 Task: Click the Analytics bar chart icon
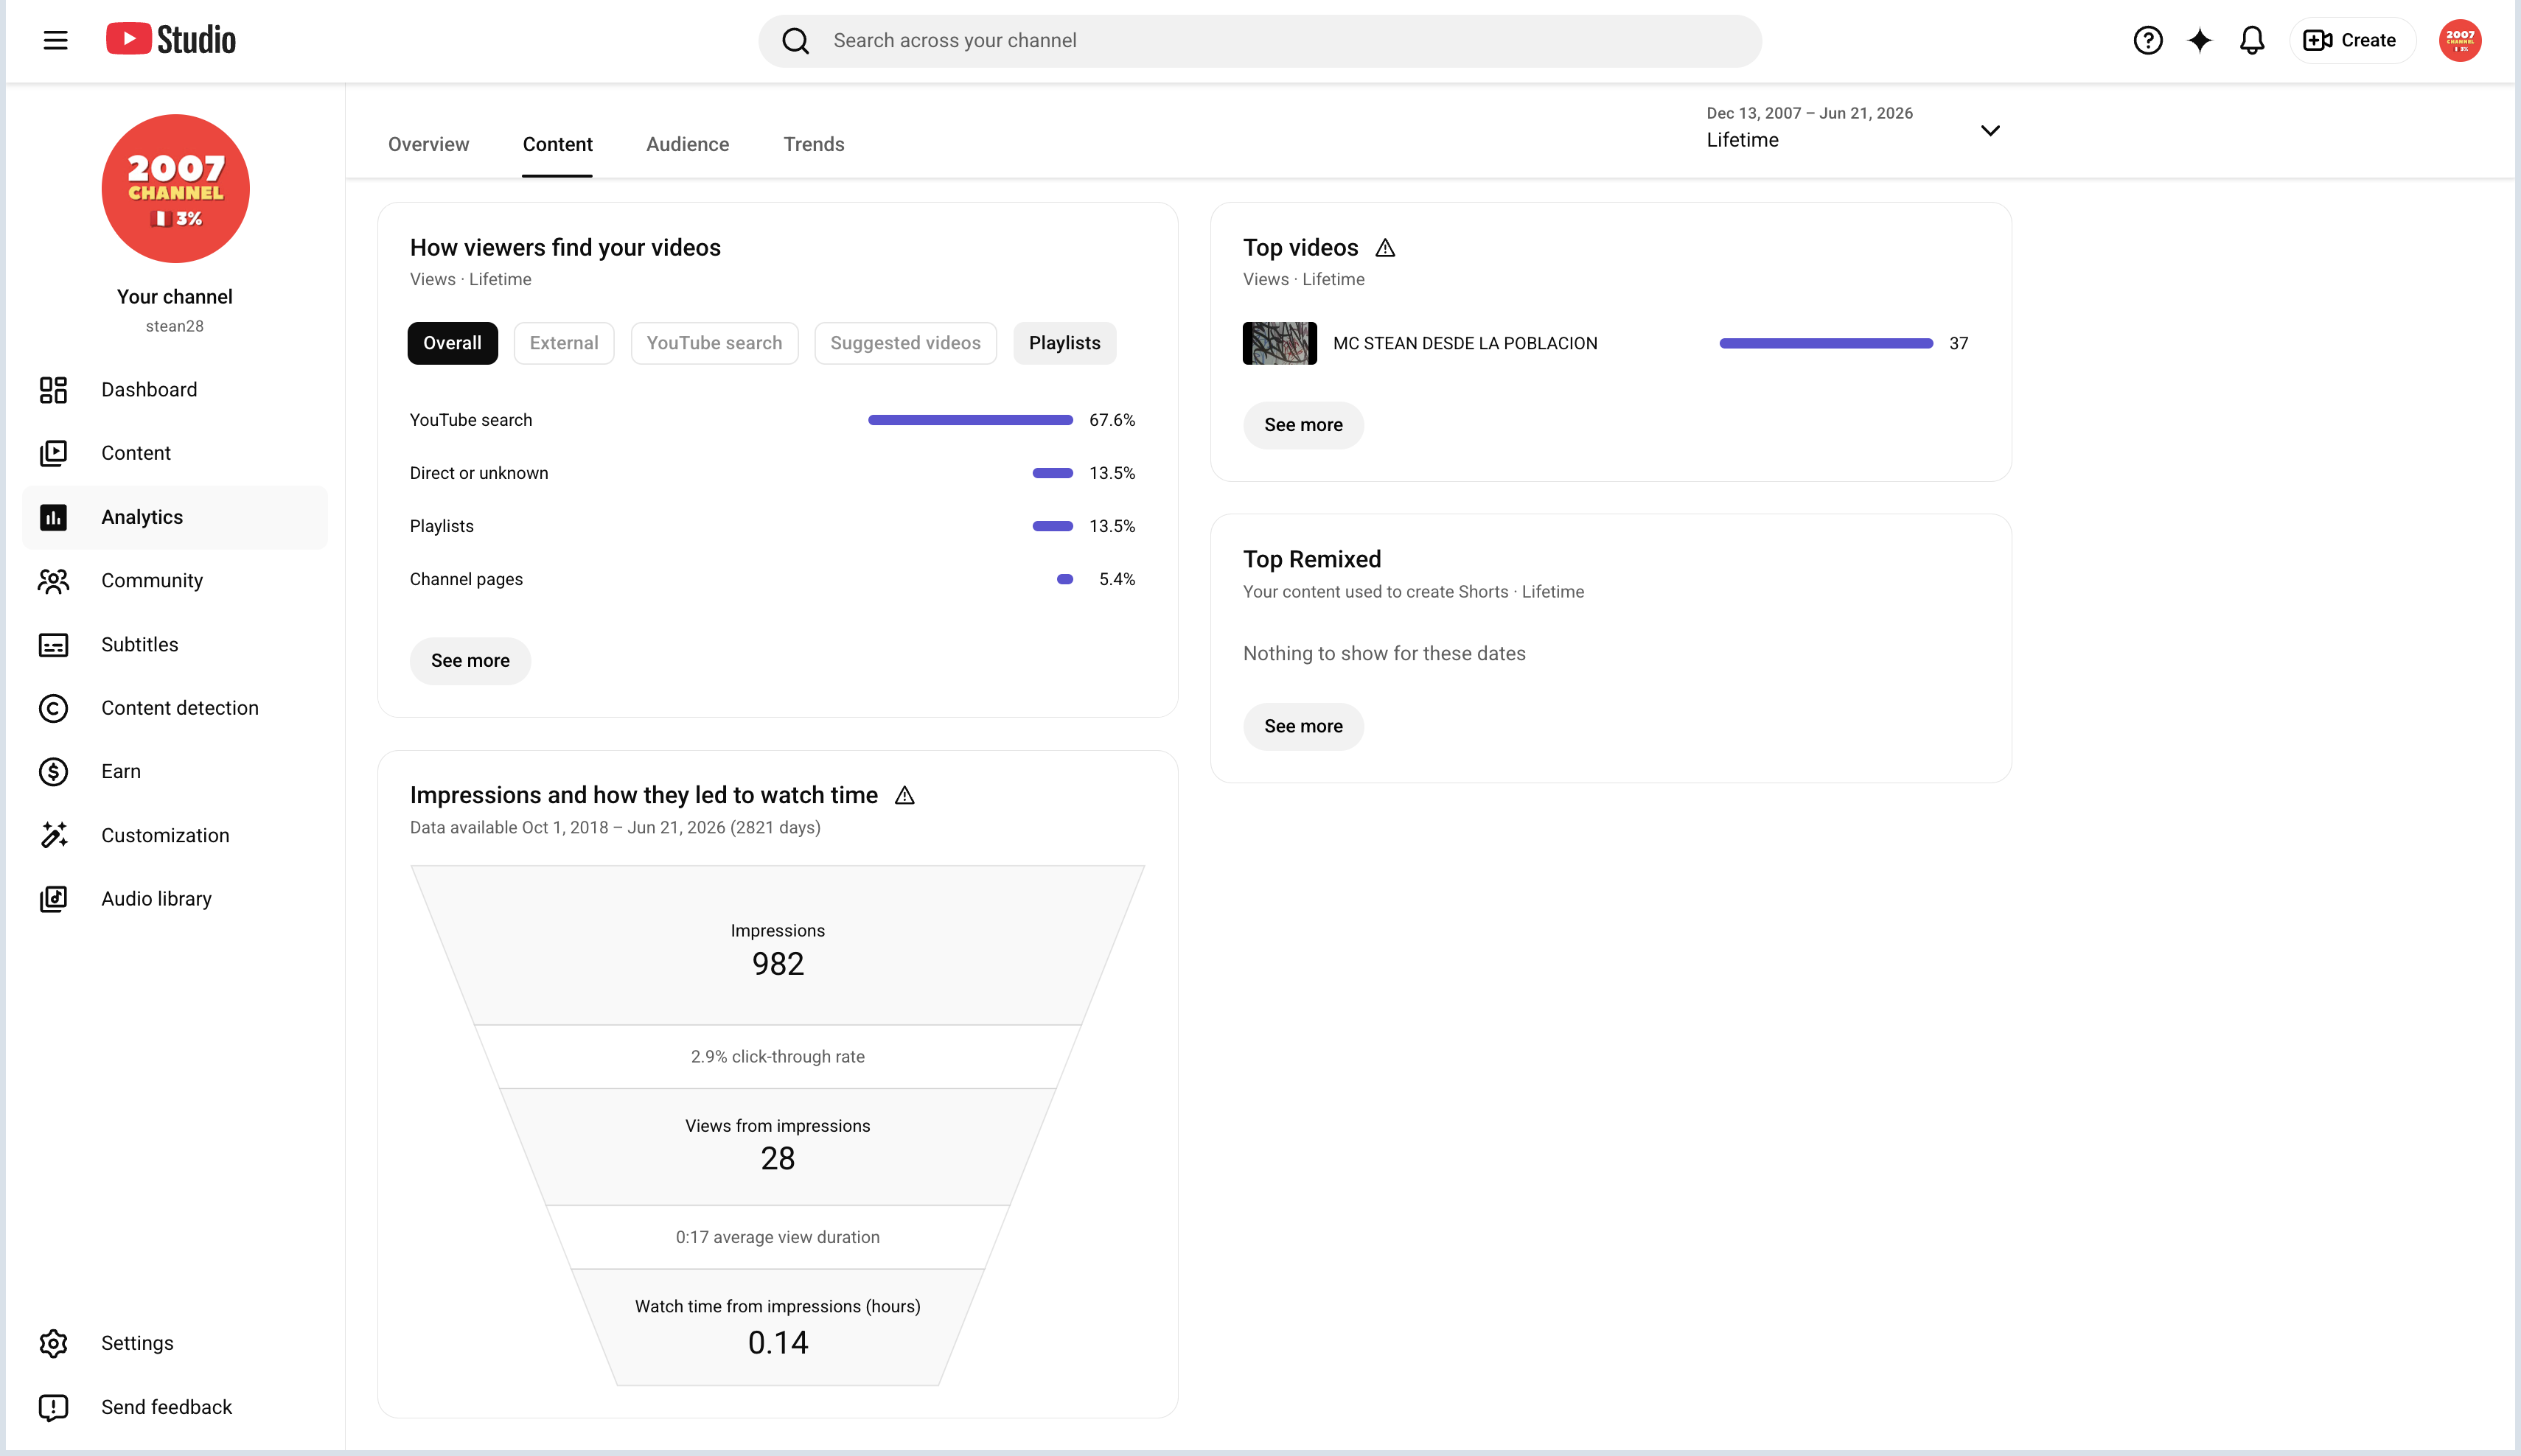[53, 517]
